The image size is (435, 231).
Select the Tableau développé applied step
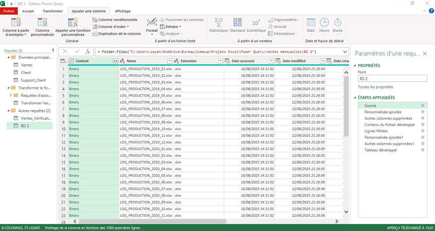(381, 151)
